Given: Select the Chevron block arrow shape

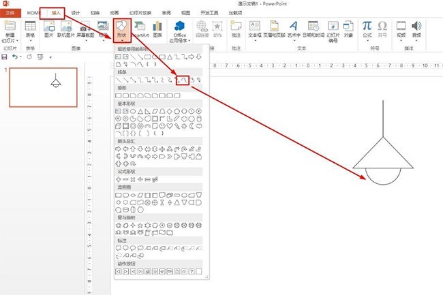Looking at the screenshot, I should pos(170,156).
